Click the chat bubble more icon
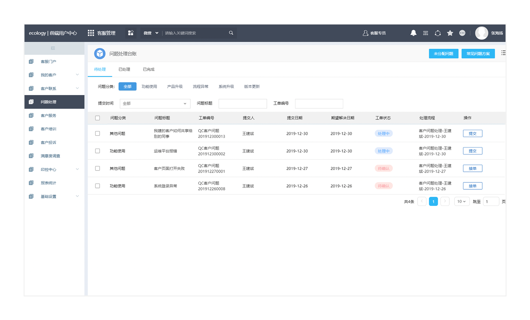 462,33
